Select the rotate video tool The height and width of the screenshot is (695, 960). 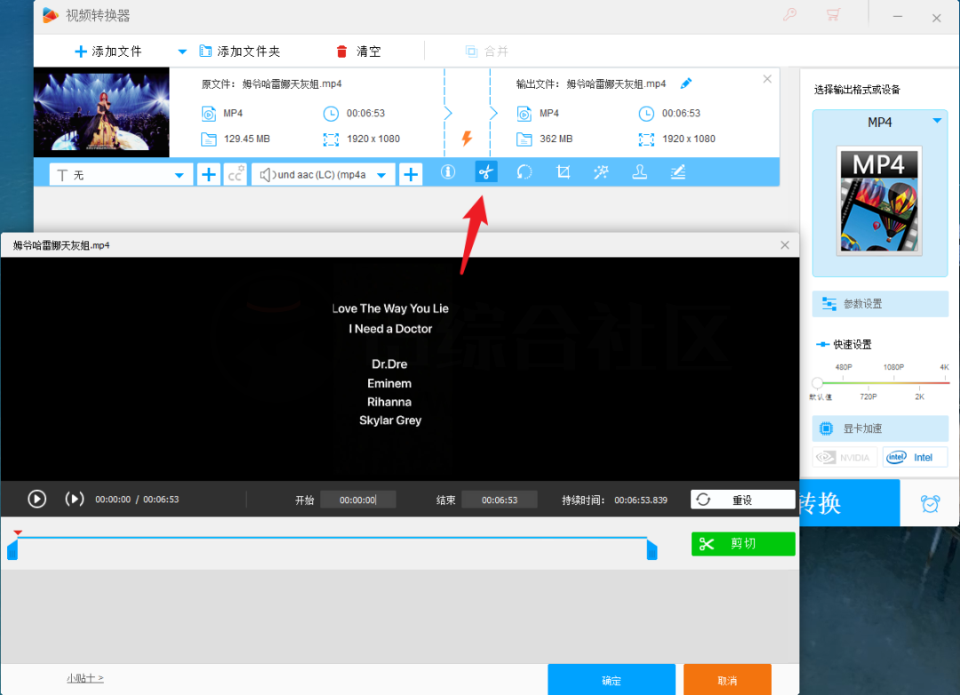(524, 172)
